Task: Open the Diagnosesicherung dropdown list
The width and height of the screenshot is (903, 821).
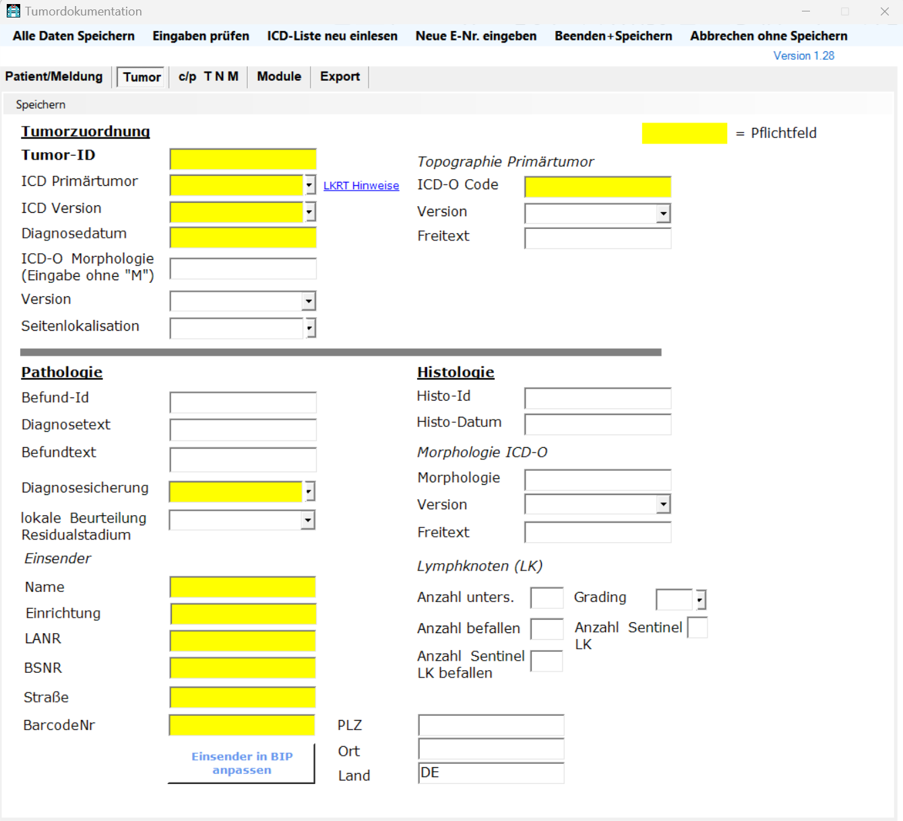Action: 309,492
